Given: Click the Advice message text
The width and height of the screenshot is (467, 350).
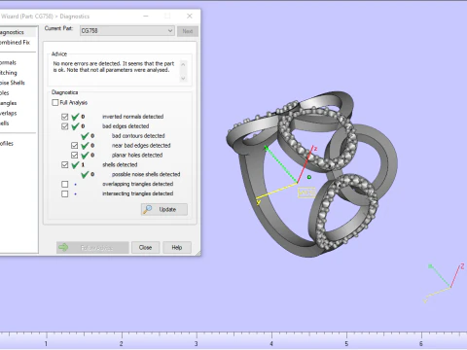Looking at the screenshot, I should point(114,67).
